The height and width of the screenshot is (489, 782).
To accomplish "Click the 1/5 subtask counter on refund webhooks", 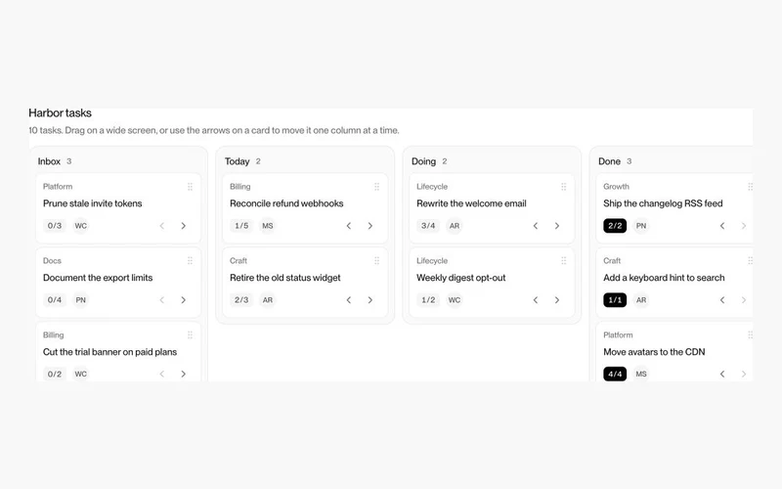I will (x=241, y=226).
